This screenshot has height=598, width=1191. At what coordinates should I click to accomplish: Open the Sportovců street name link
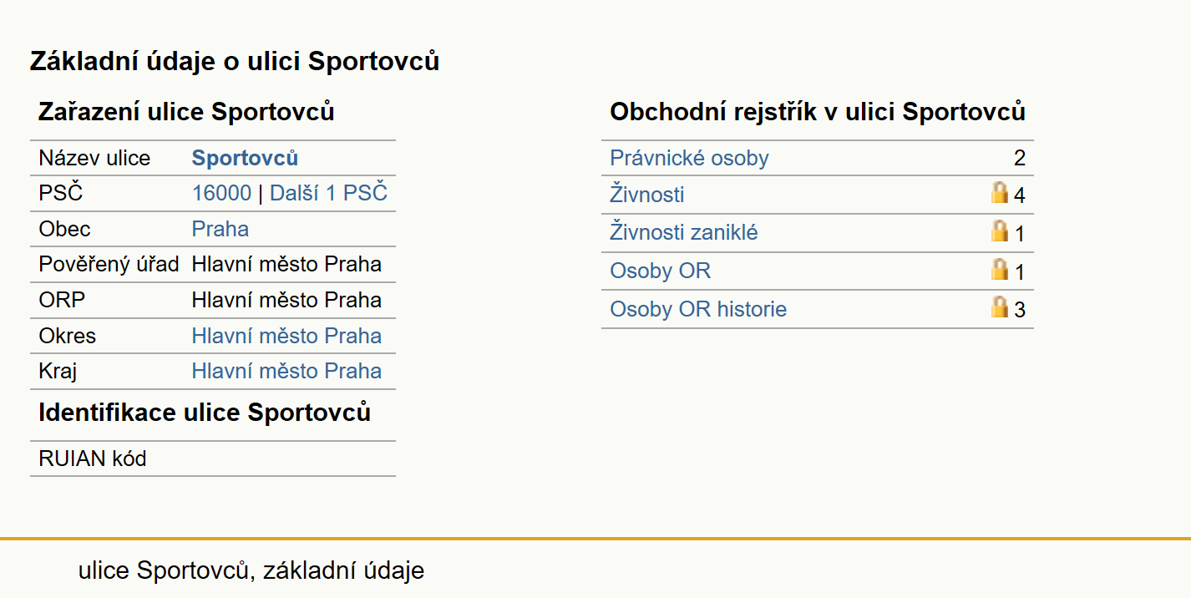pyautogui.click(x=245, y=158)
